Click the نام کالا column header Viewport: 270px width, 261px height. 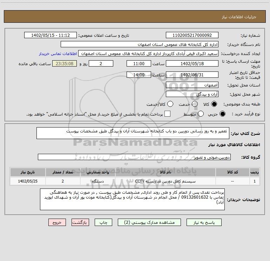[165, 172]
